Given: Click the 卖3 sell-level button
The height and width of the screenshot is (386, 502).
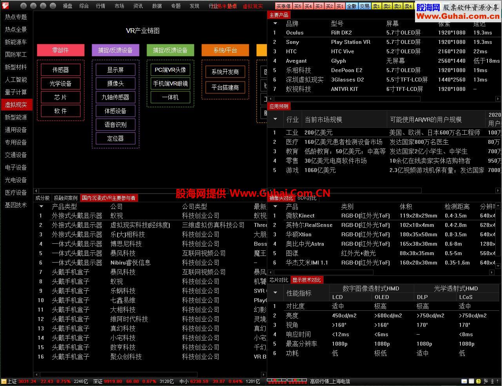Looking at the screenshot, I should tap(398, 6).
